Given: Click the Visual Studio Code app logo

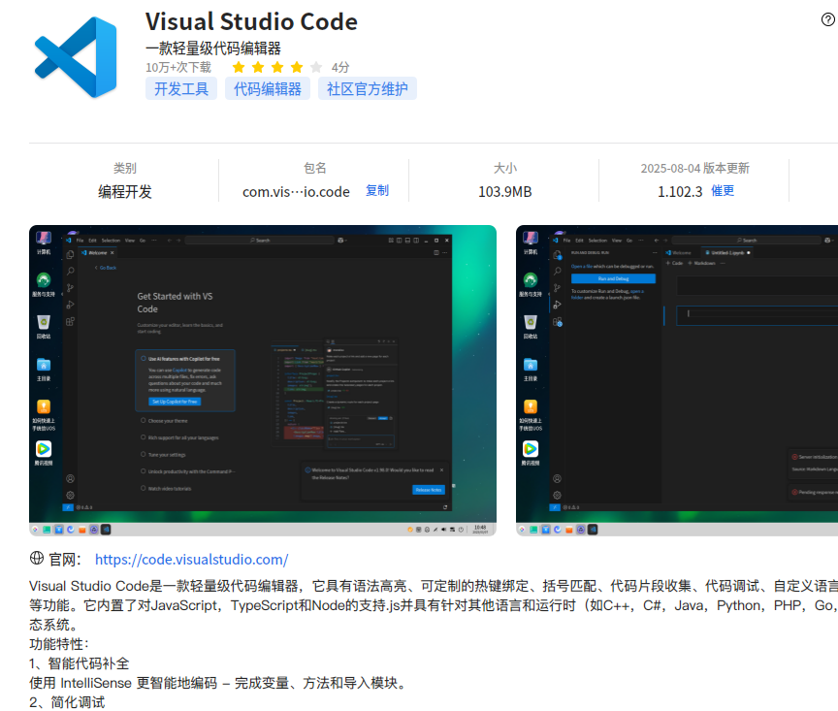Looking at the screenshot, I should click(76, 57).
